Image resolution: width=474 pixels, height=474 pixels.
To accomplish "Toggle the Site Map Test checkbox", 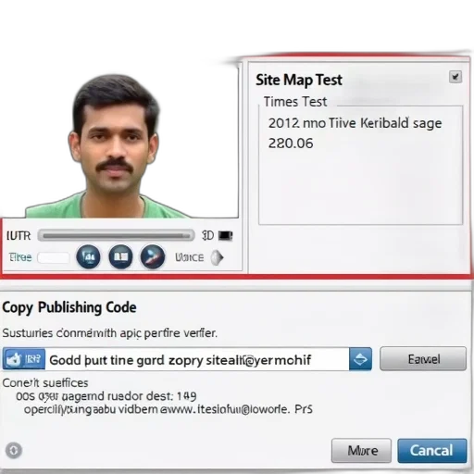I will pyautogui.click(x=455, y=77).
